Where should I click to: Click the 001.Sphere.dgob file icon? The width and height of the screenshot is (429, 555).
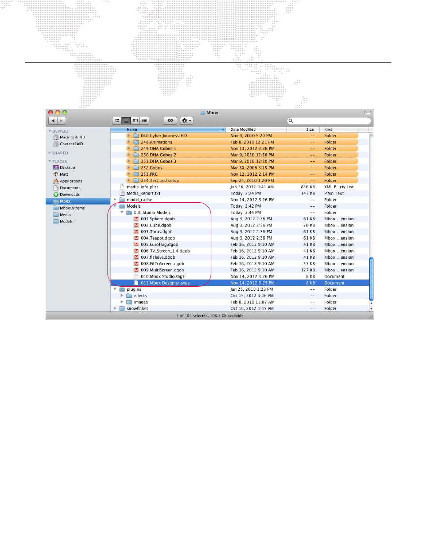[x=136, y=219]
